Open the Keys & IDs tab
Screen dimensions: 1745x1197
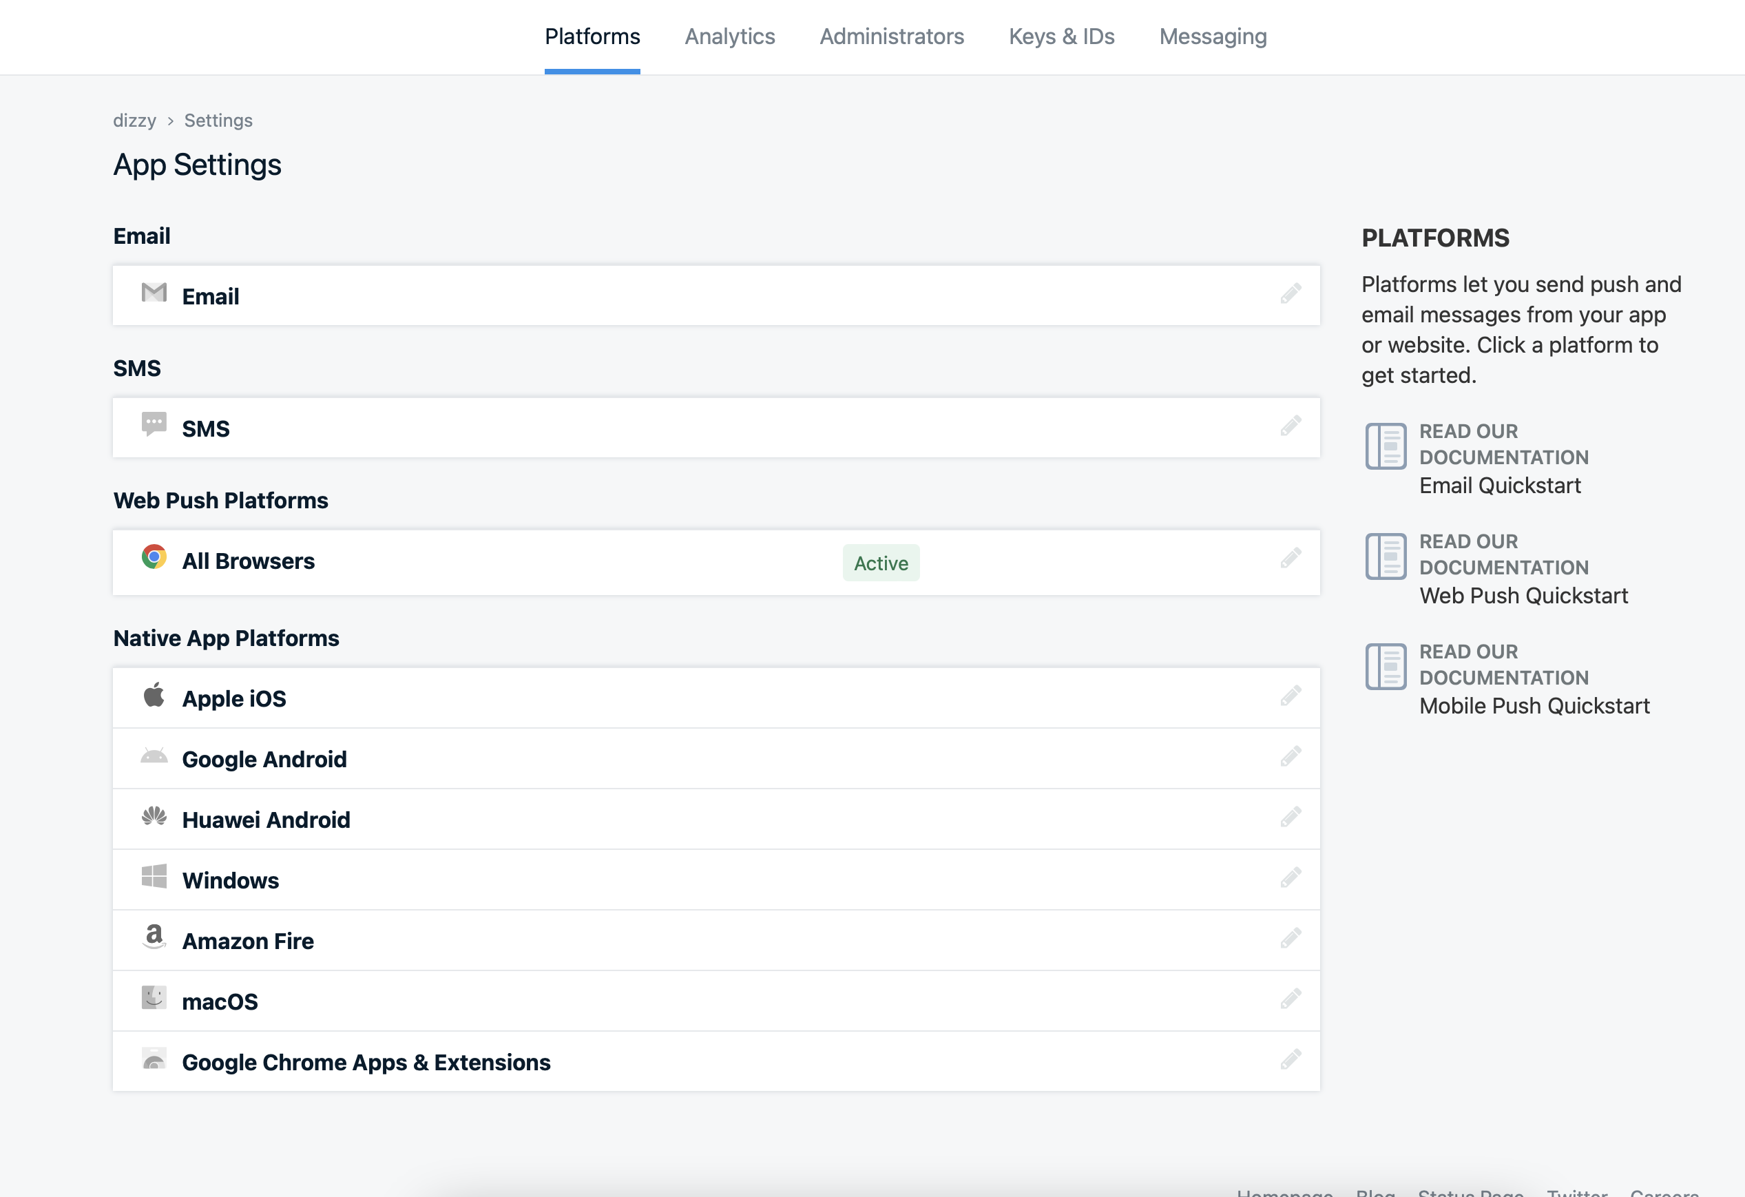[1061, 37]
